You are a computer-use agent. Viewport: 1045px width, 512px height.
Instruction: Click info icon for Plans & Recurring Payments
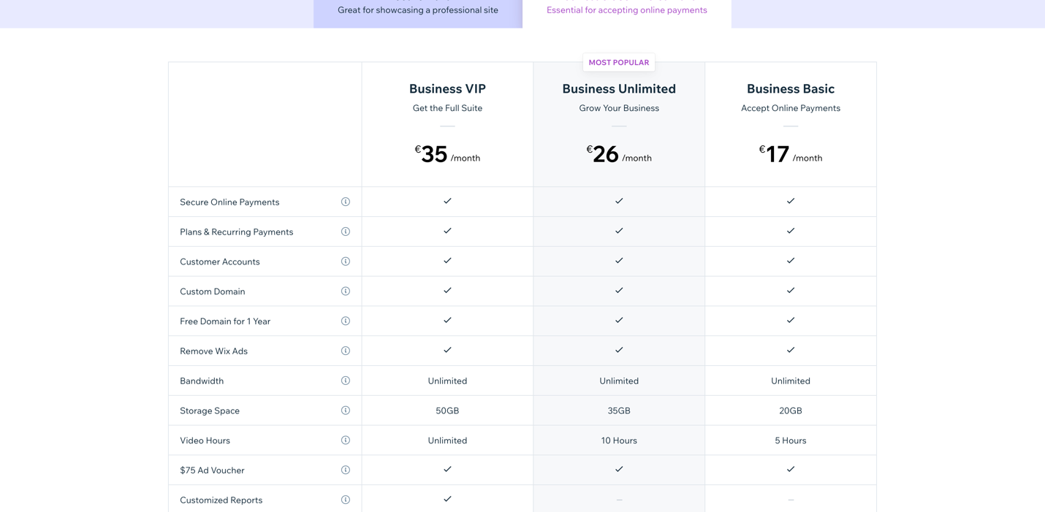point(346,232)
